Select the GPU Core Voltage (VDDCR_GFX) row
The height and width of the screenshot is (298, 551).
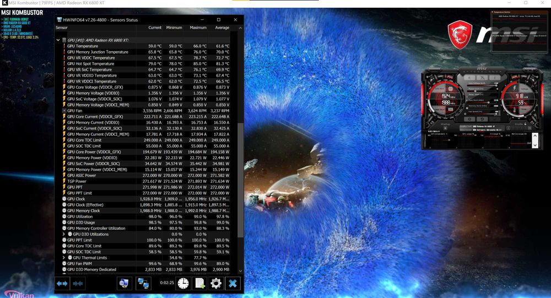(x=146, y=87)
